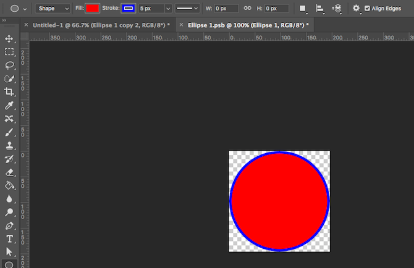Click the W width input field
This screenshot has width=414, height=268.
226,9
